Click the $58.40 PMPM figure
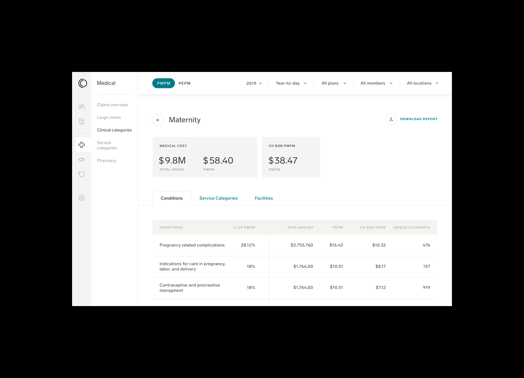The height and width of the screenshot is (378, 524). click(218, 161)
